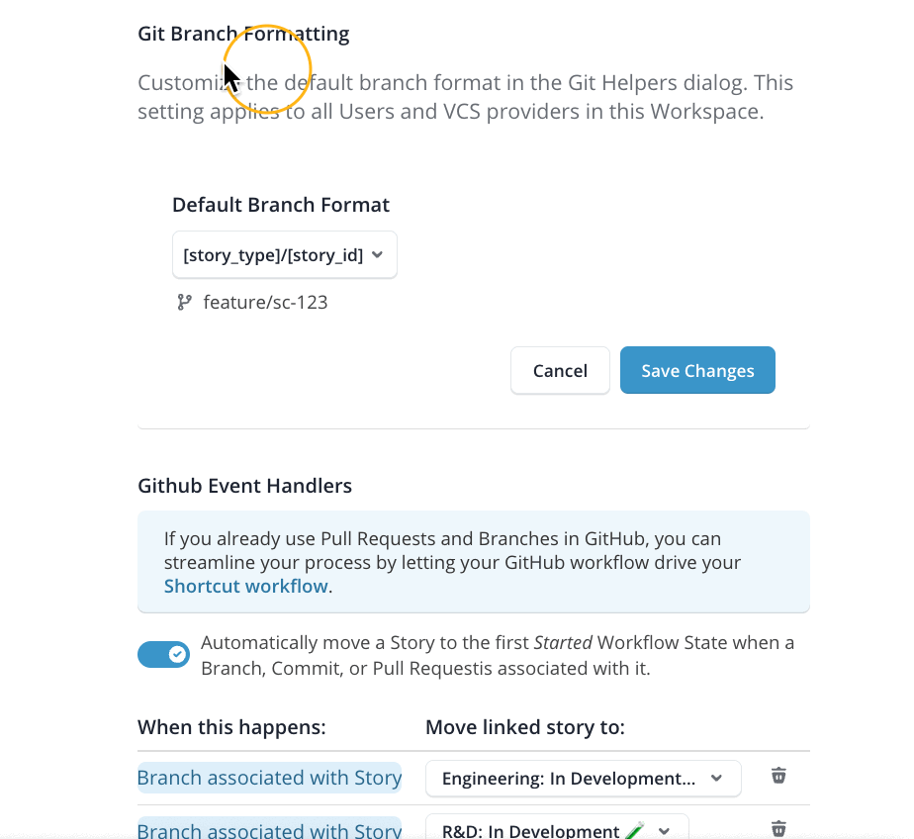Click the auto-move Story toggle description text

[497, 655]
